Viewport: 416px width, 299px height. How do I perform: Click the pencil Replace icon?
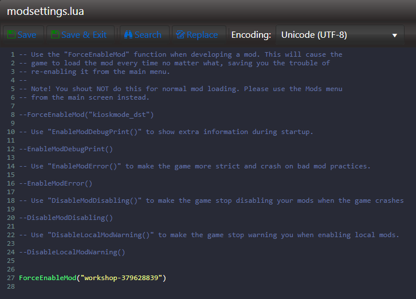(180, 34)
